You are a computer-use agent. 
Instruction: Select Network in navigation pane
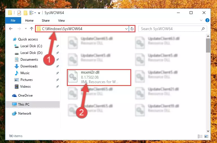point(25,114)
